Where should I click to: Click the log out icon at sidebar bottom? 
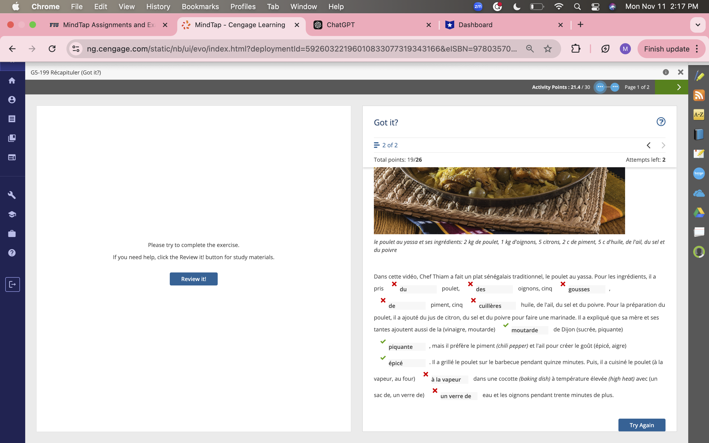tap(12, 284)
